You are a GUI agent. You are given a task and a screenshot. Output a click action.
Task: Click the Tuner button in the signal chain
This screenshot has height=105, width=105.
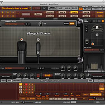38,14
